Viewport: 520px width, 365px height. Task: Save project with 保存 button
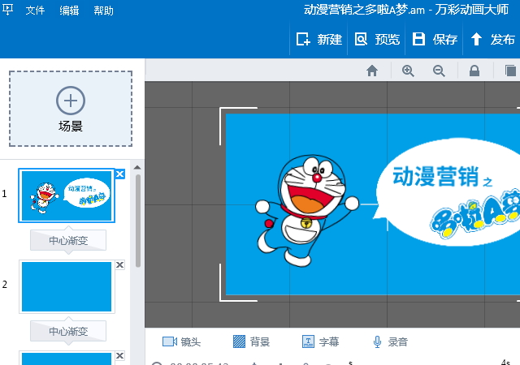[435, 39]
